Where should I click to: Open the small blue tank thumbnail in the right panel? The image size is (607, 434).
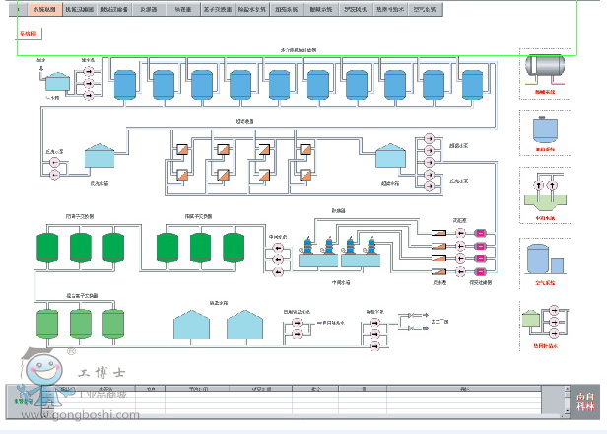(545, 129)
